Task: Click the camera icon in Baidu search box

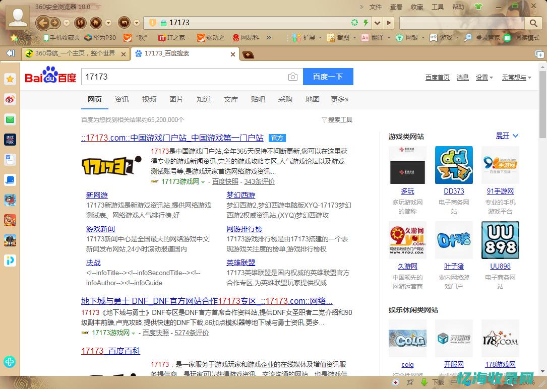Action: coord(292,77)
